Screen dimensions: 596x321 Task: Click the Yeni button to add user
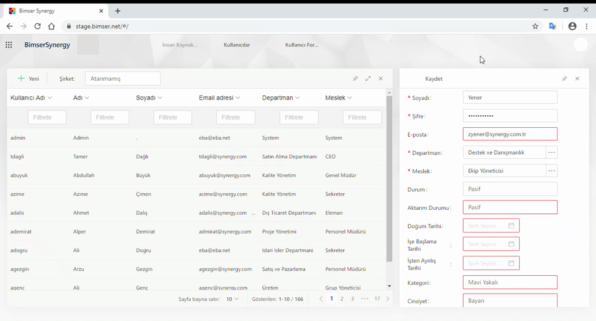29,78
